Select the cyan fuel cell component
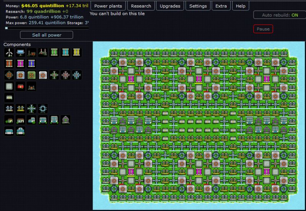This screenshot has height=211, width=306. click(x=65, y=53)
